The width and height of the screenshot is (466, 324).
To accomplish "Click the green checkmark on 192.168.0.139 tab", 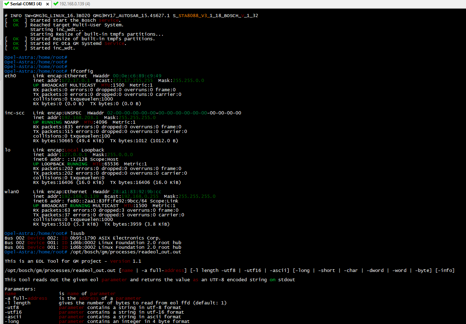I will (x=56, y=4).
